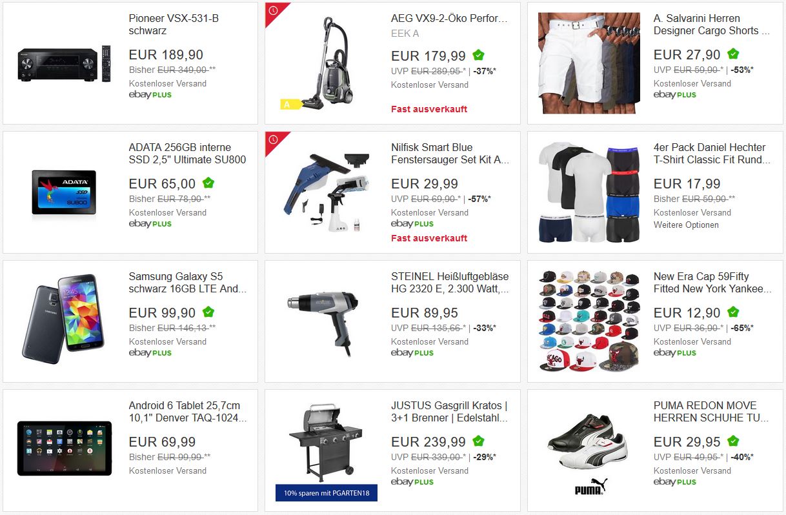Image resolution: width=786 pixels, height=515 pixels.
Task: View the Android 6 Tablet Denver image
Action: coord(65,448)
